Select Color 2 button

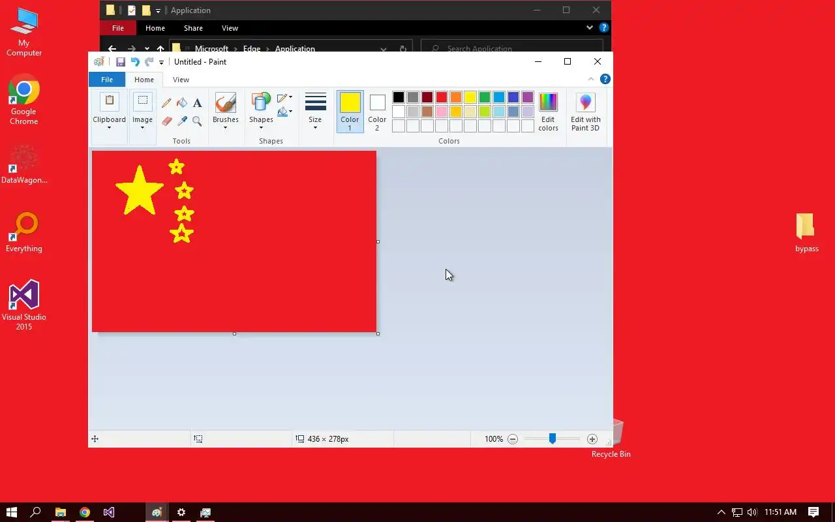377,112
